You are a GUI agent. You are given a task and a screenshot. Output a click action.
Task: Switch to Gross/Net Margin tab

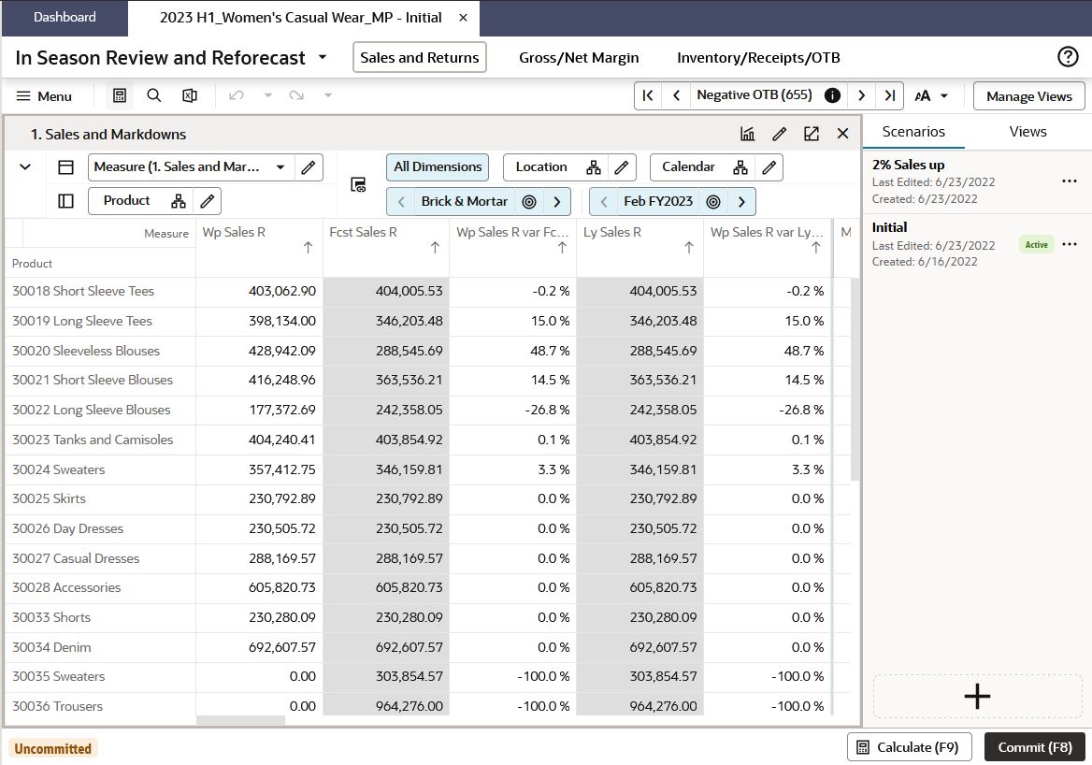click(579, 58)
